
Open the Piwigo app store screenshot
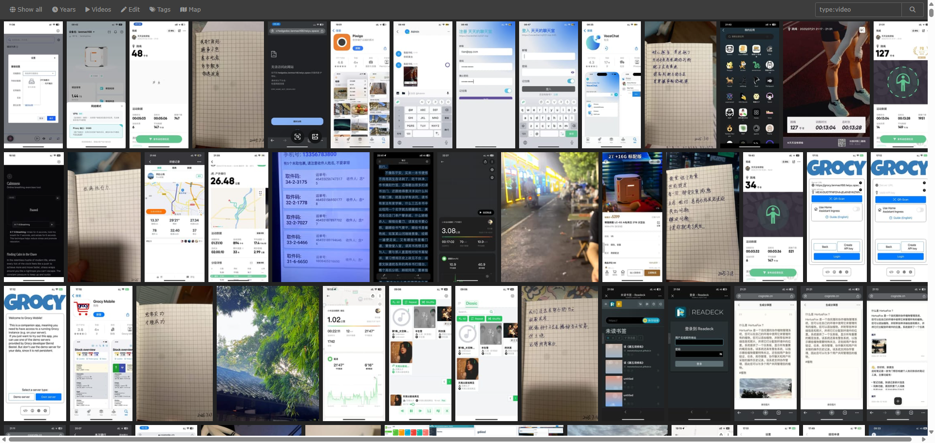coord(361,85)
